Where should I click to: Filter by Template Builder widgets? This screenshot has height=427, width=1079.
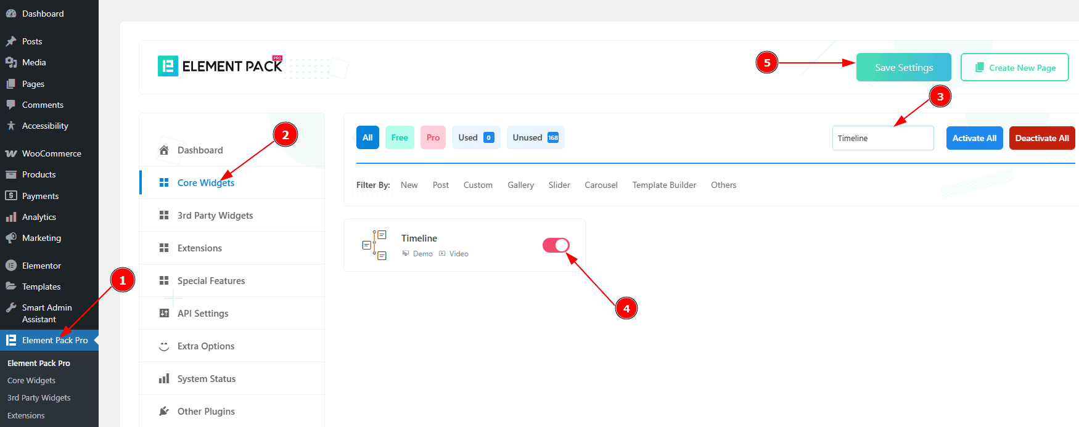point(664,185)
